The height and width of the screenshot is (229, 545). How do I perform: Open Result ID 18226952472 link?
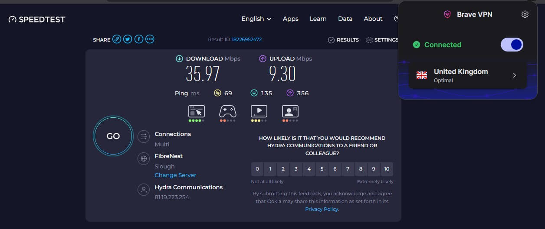(246, 39)
